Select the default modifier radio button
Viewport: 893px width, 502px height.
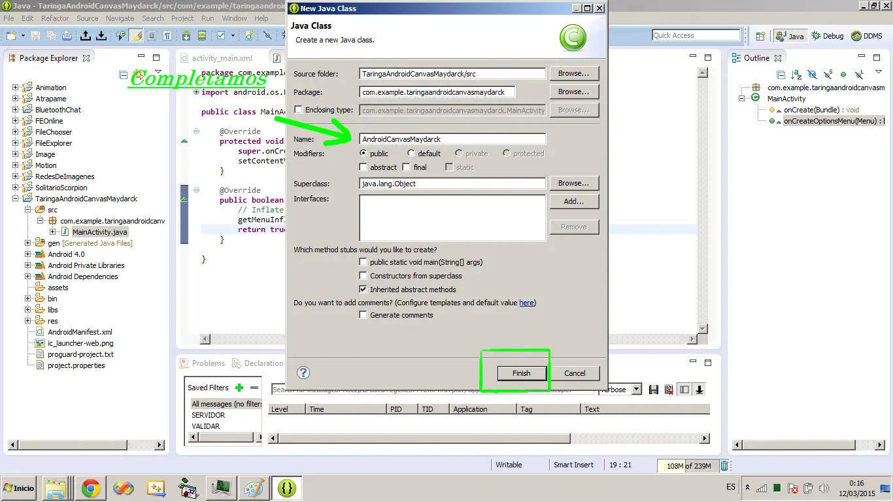(411, 153)
